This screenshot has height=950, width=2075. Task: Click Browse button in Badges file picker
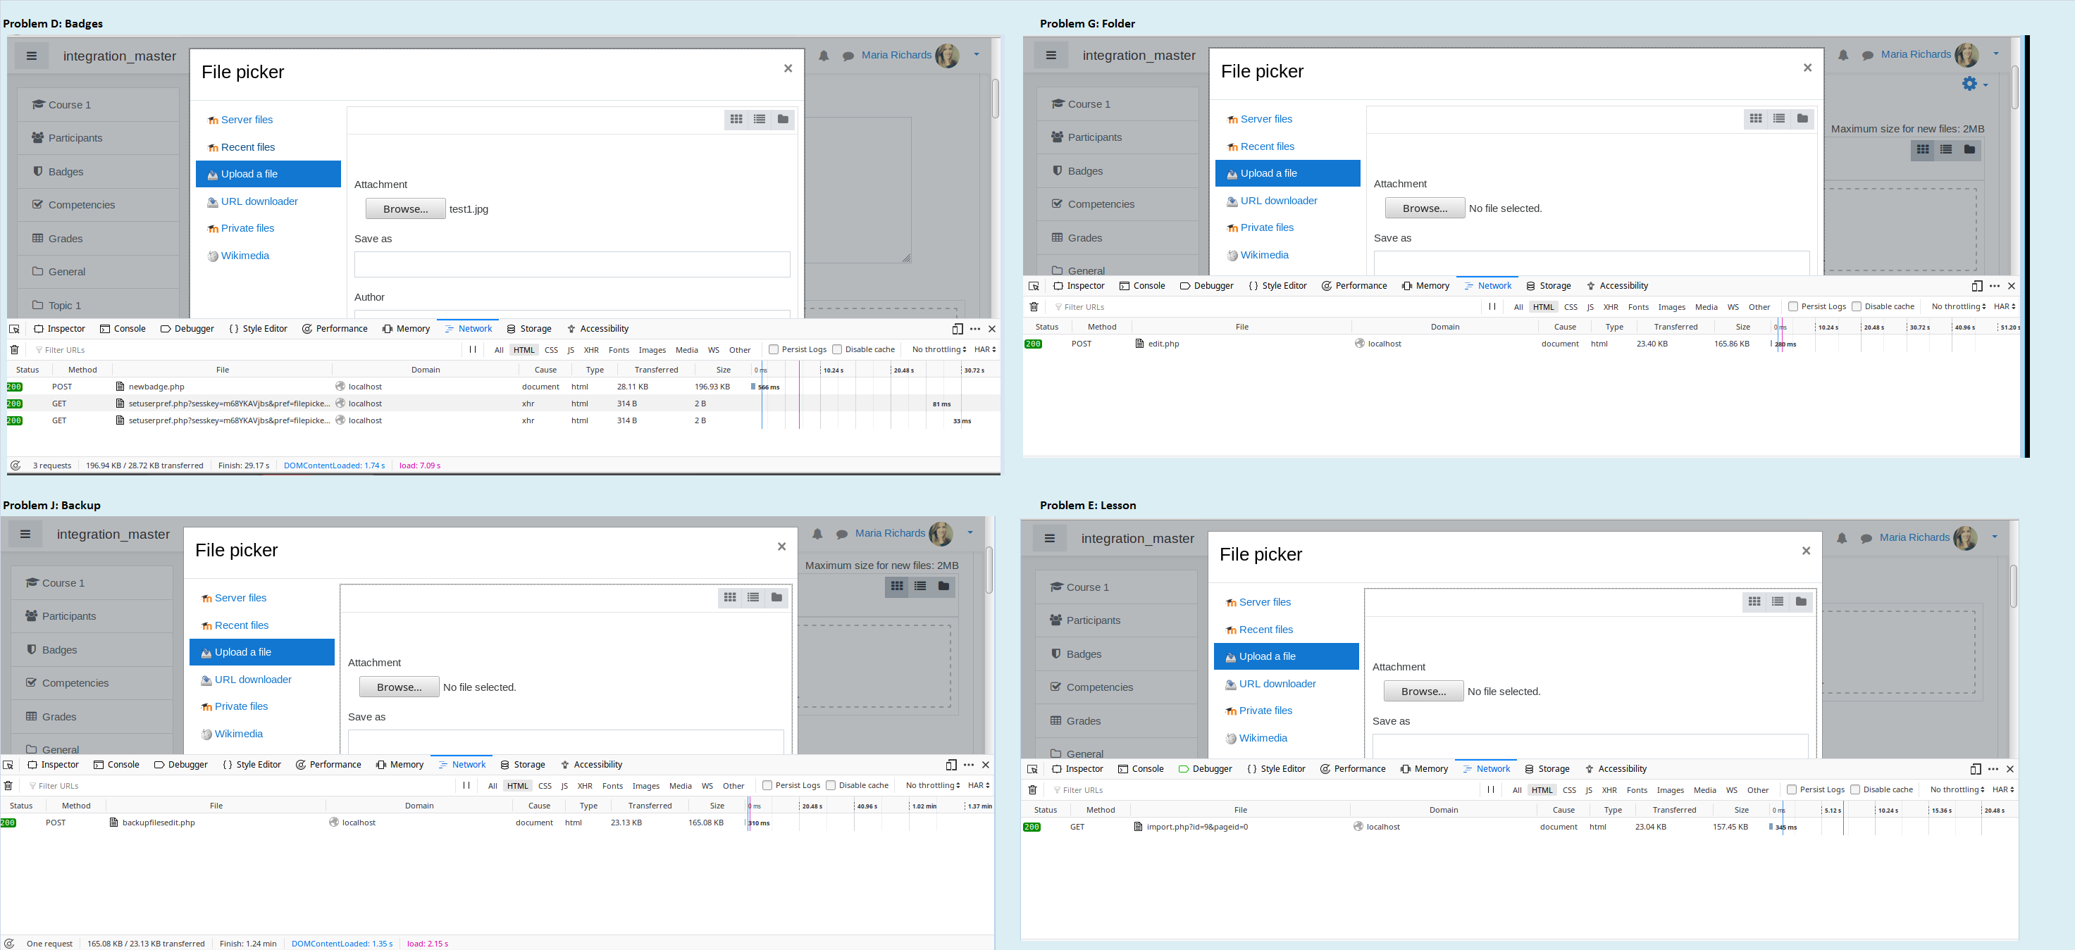[405, 208]
